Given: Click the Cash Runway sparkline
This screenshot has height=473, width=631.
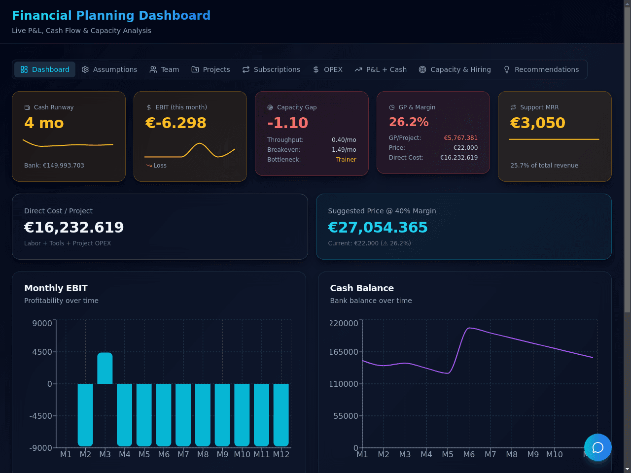Looking at the screenshot, I should pos(68,144).
